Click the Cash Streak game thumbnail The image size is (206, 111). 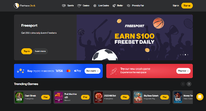point(19,97)
